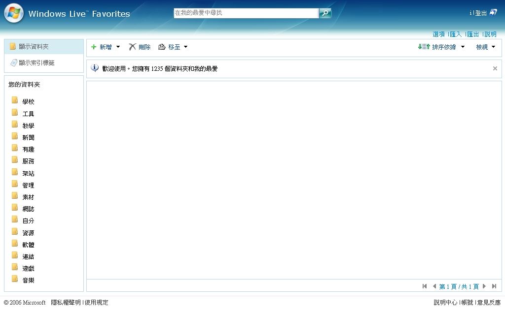This screenshot has width=505, height=311.
Task: Open the 選項 link
Action: pos(438,34)
